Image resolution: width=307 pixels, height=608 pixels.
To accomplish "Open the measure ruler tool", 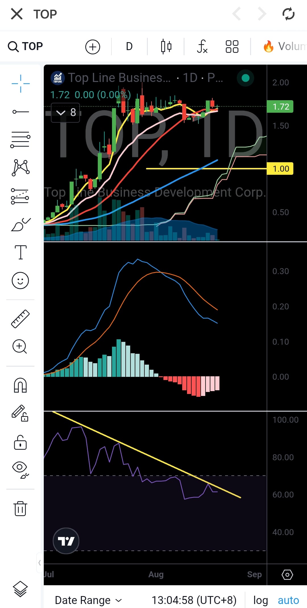I will coord(20,319).
